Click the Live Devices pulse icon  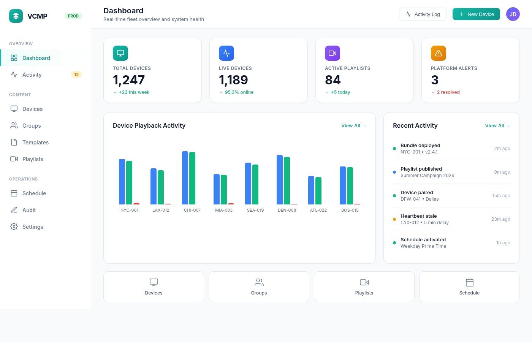click(x=226, y=53)
